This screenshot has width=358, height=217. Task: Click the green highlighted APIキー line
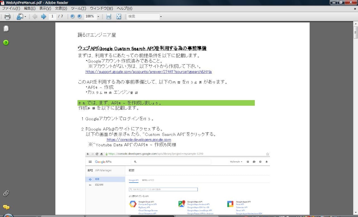point(166,103)
